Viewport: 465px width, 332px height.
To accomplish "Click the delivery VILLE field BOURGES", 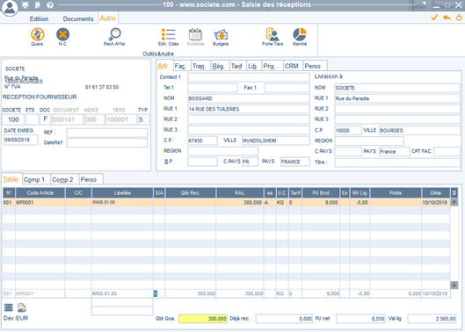I will pyautogui.click(x=419, y=130).
